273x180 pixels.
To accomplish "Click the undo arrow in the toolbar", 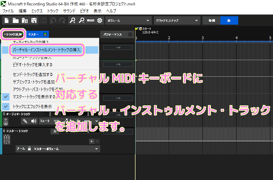I will point(53,20).
